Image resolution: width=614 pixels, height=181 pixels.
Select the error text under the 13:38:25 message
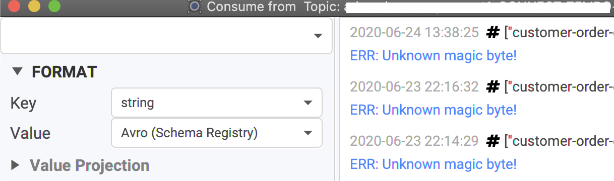pos(434,55)
